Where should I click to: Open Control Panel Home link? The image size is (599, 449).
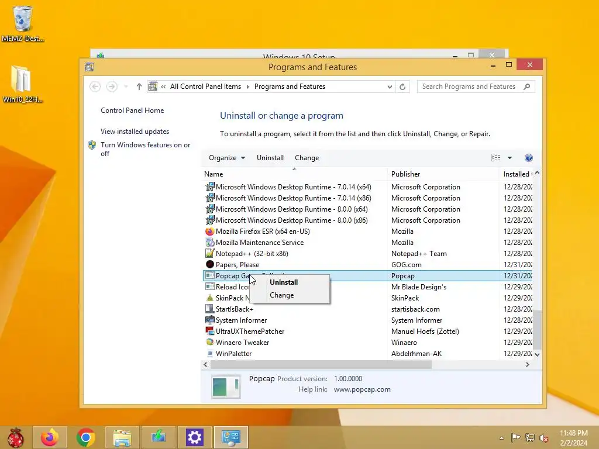tap(132, 110)
